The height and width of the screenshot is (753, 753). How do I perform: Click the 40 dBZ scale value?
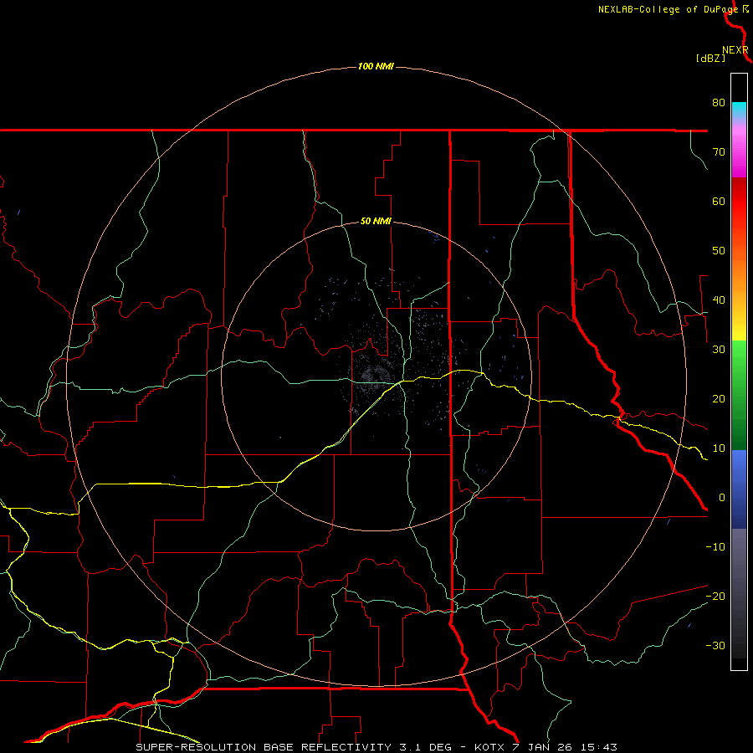[x=719, y=300]
